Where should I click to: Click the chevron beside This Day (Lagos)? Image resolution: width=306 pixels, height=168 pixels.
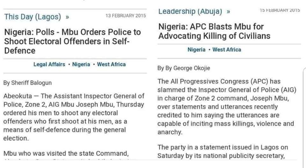(67, 17)
